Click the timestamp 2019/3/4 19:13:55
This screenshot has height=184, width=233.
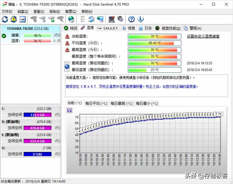click(199, 63)
